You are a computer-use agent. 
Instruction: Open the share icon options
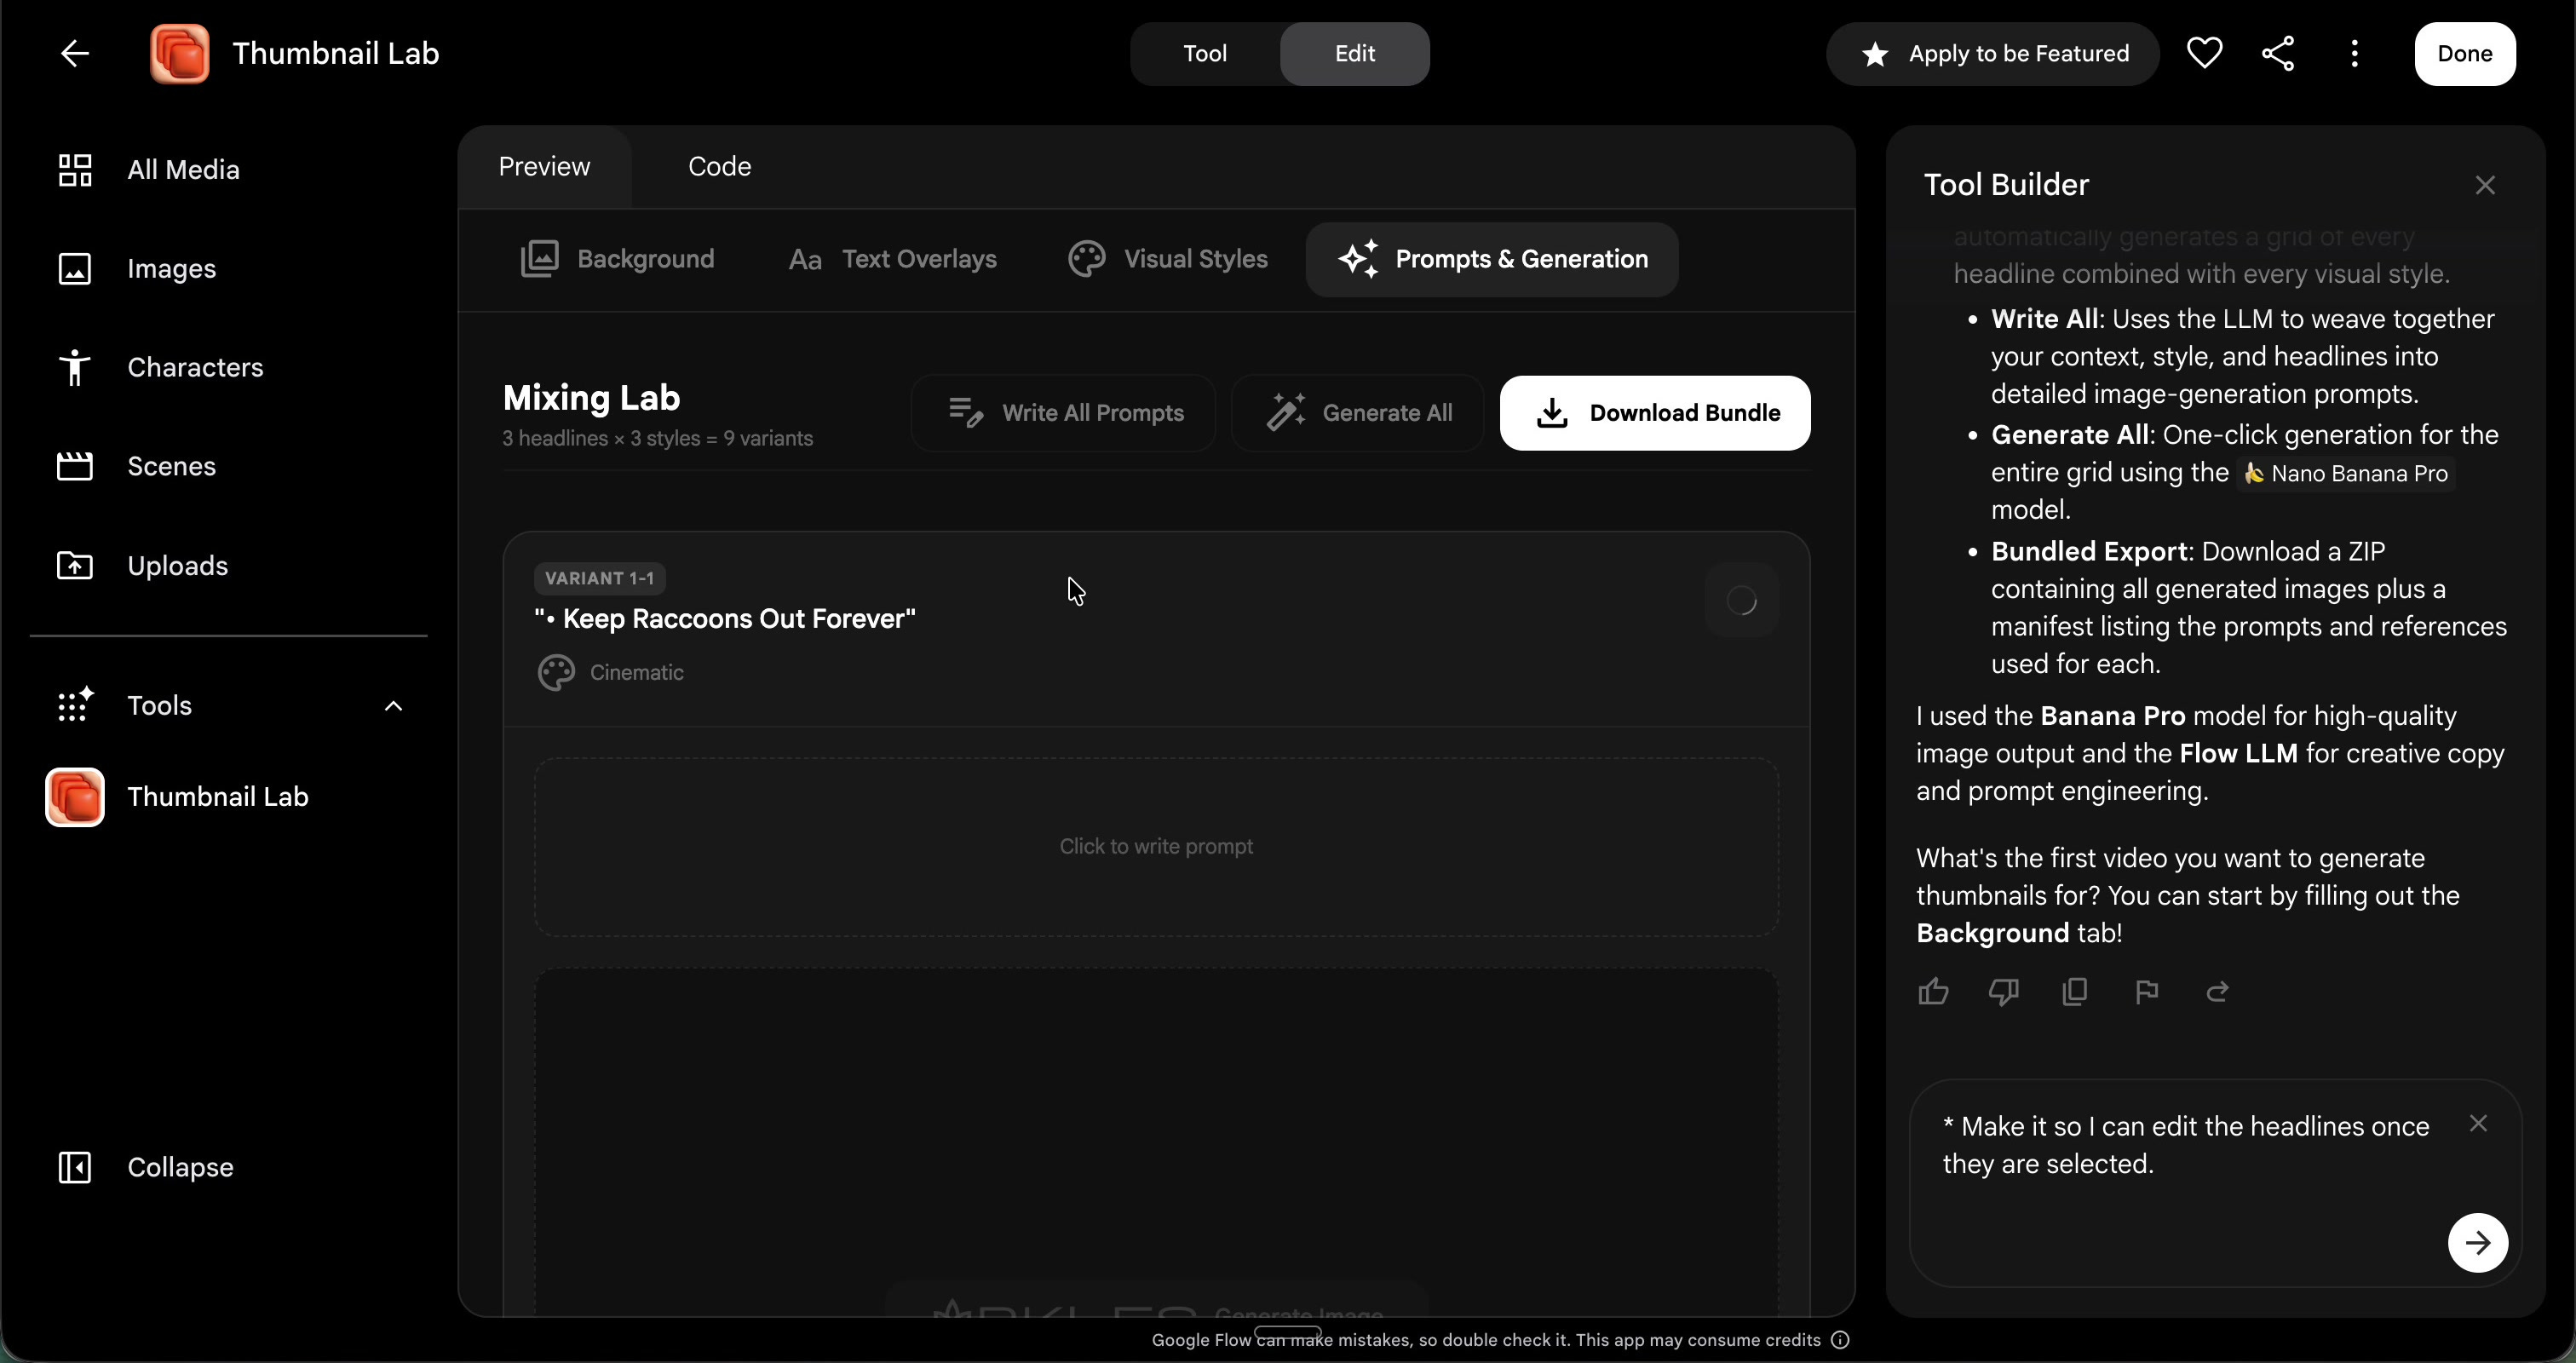[2278, 54]
